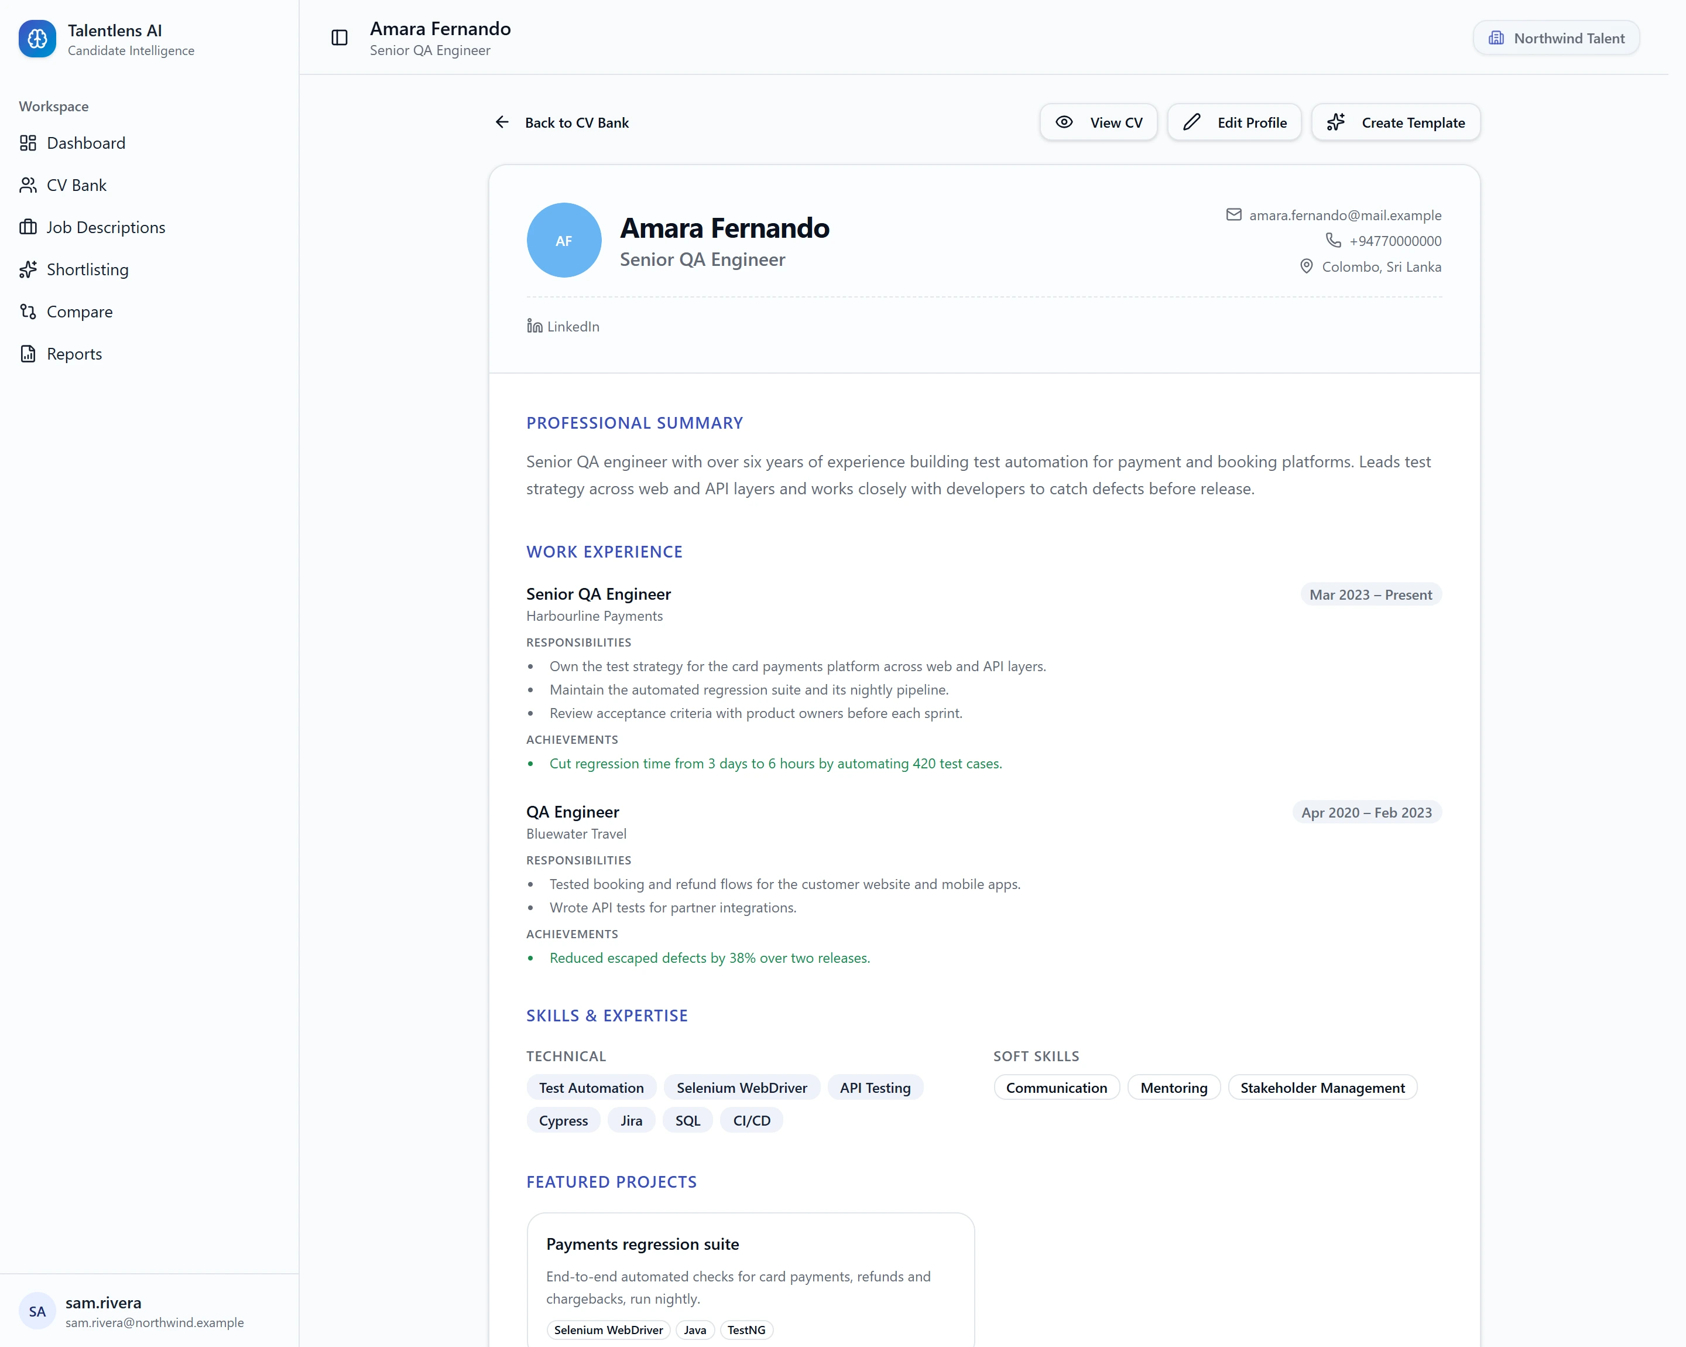Click the Compare branch icon
1686x1347 pixels.
(28, 312)
